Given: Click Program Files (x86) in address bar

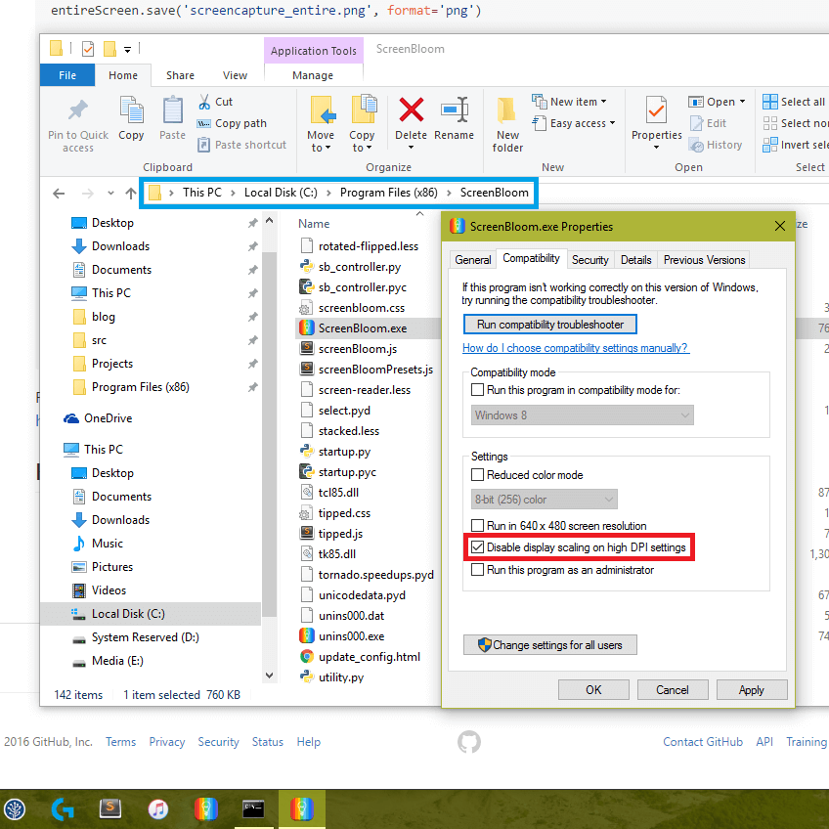Looking at the screenshot, I should [x=389, y=193].
